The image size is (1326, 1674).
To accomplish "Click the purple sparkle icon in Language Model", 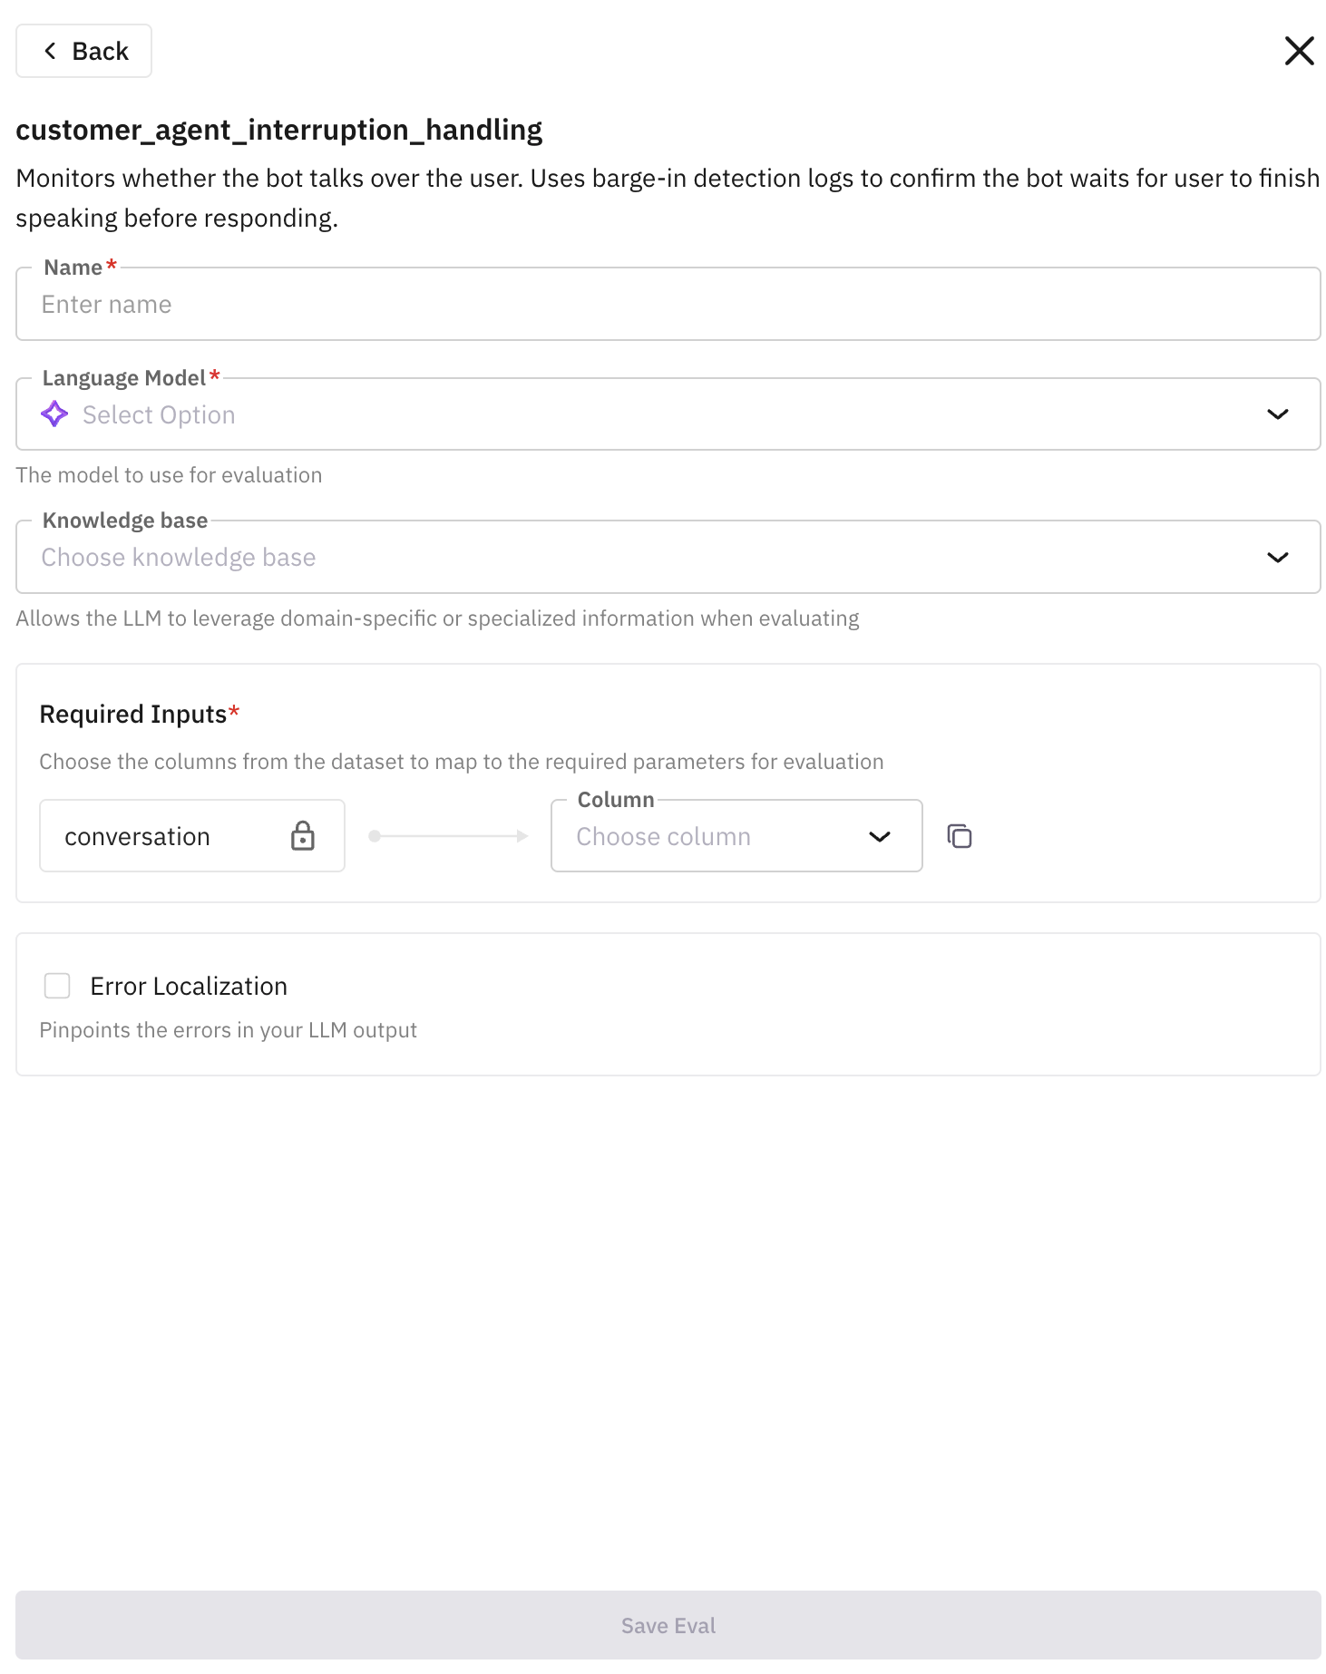I will (x=54, y=414).
